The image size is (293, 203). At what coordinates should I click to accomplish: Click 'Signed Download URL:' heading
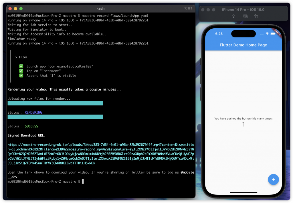[x=27, y=136]
